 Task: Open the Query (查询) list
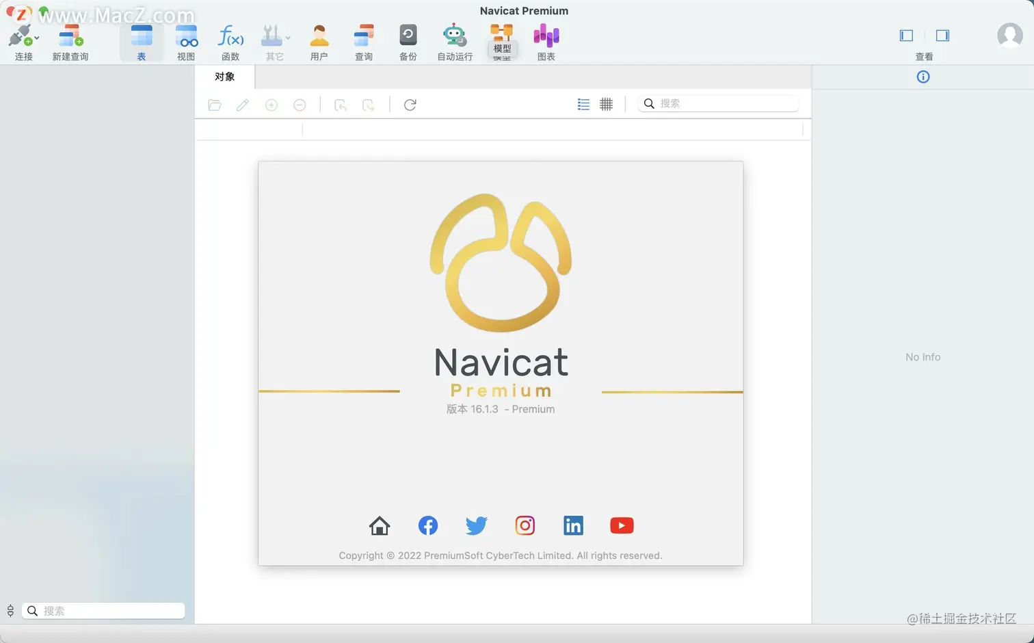pos(364,42)
